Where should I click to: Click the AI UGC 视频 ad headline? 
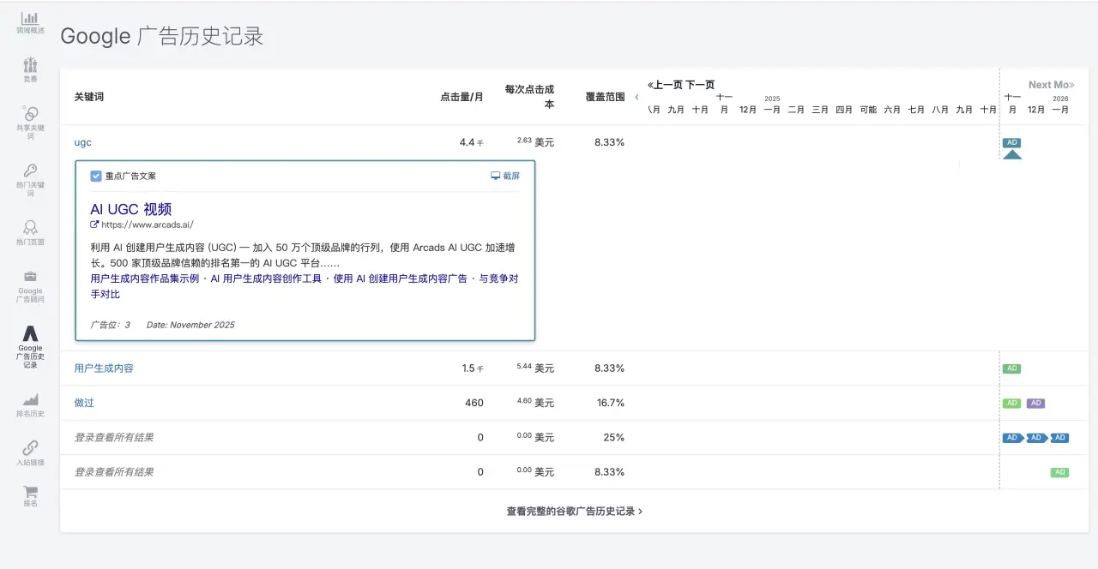[131, 209]
